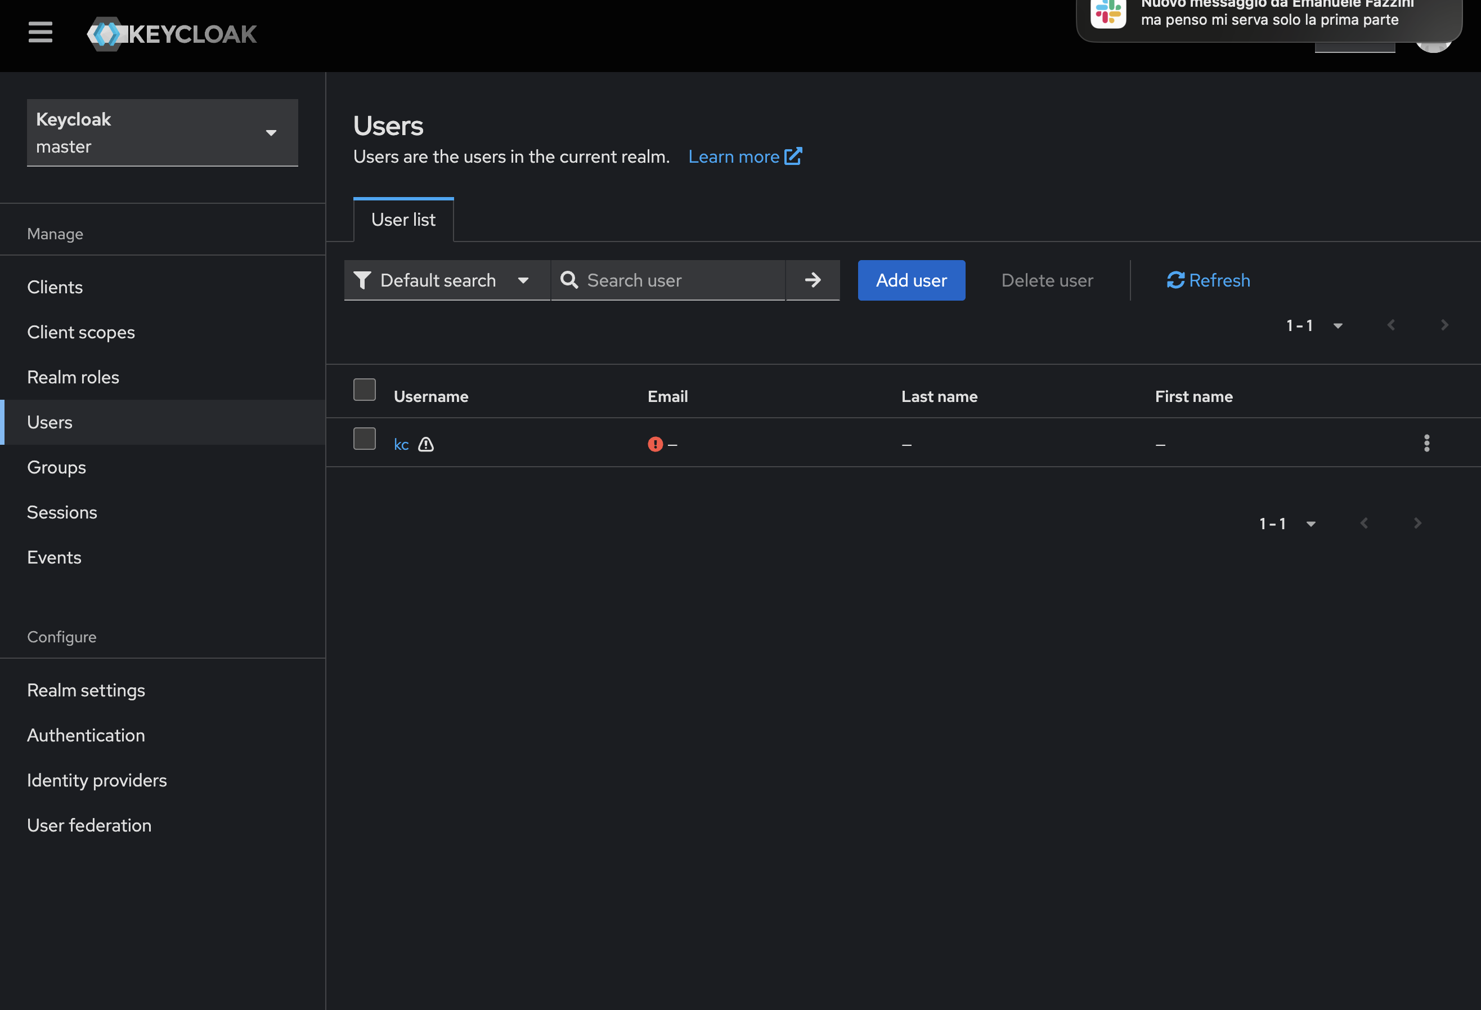Click the magnifier icon in search field
1481x1010 pixels.
pos(569,280)
